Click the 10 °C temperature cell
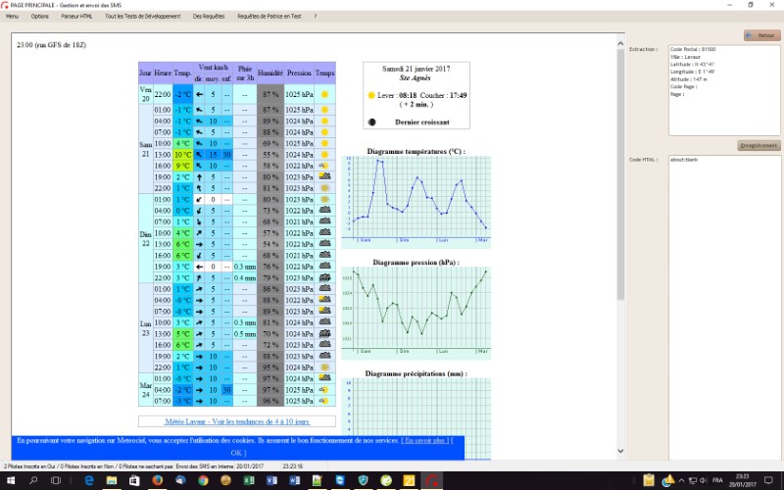The height and width of the screenshot is (490, 784). point(182,155)
